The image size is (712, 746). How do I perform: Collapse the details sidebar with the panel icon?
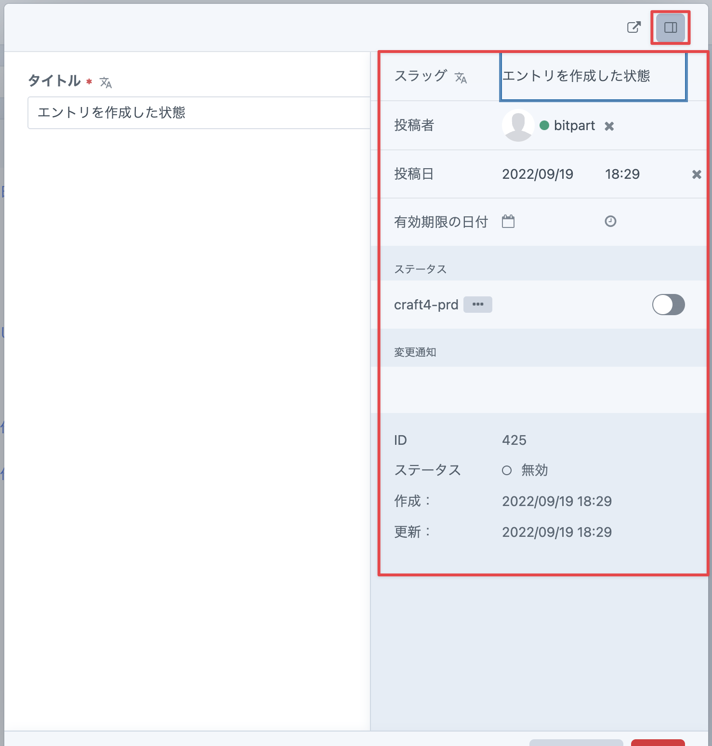tap(670, 28)
